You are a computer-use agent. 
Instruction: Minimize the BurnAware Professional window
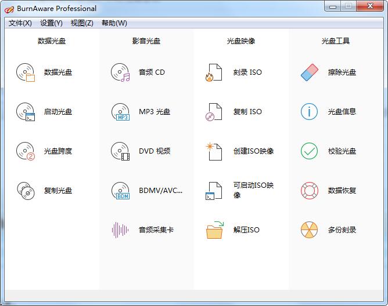coord(333,6)
